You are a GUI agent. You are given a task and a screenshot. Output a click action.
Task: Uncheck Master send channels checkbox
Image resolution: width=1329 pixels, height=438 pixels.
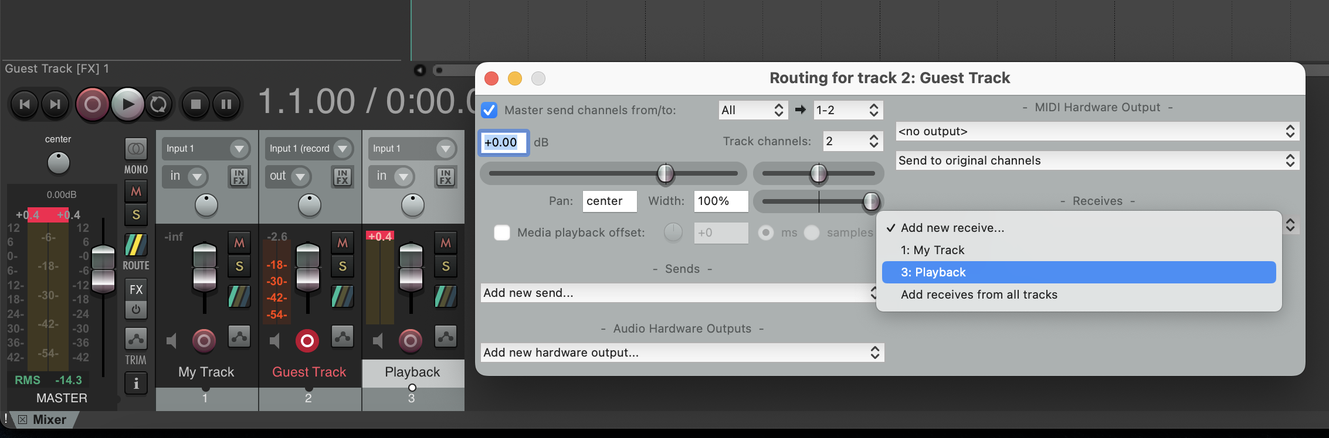489,110
